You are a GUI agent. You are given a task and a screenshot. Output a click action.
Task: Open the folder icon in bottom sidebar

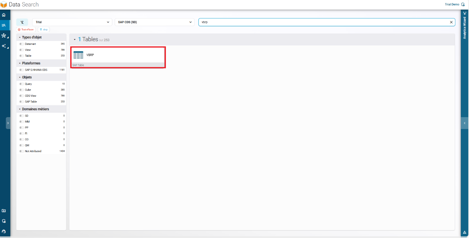pyautogui.click(x=4, y=211)
